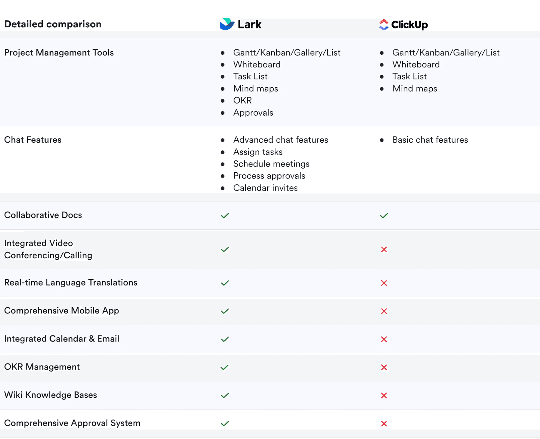Select the green checkmark for Collaborative Docs under Lark
The width and height of the screenshot is (540, 439).
tap(224, 215)
